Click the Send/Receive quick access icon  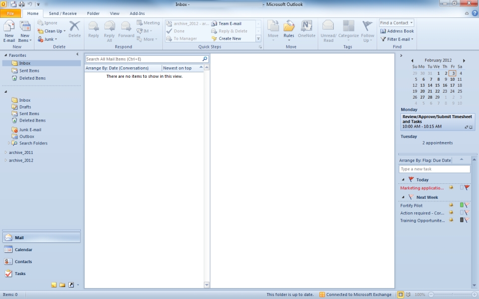(x=14, y=4)
